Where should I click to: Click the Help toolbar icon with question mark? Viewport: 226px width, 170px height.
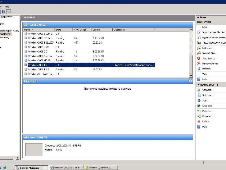tap(4, 12)
